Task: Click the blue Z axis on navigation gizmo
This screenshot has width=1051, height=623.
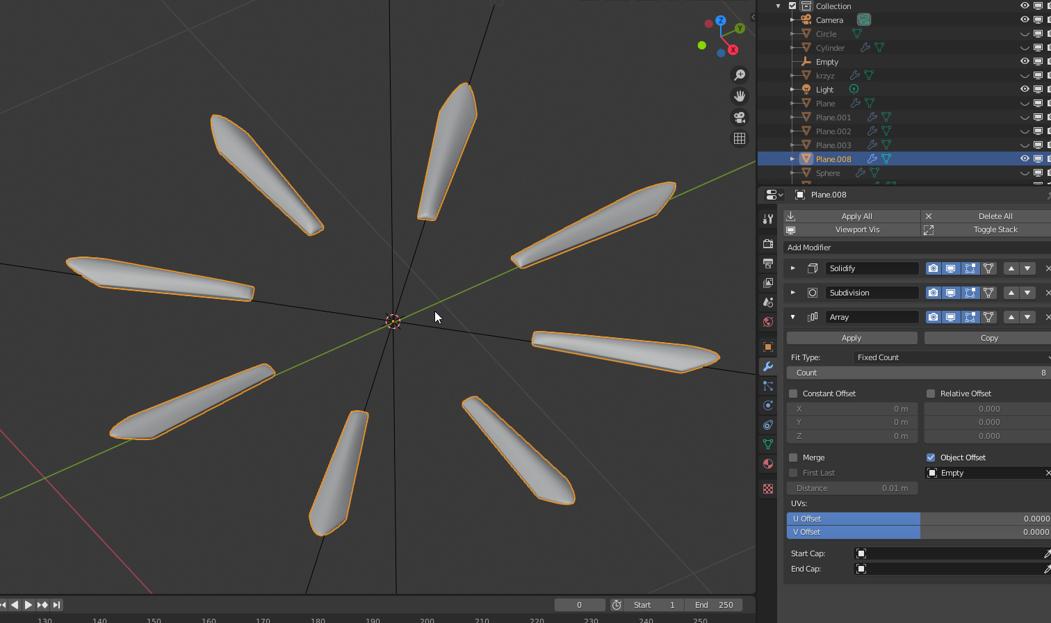Action: click(721, 21)
